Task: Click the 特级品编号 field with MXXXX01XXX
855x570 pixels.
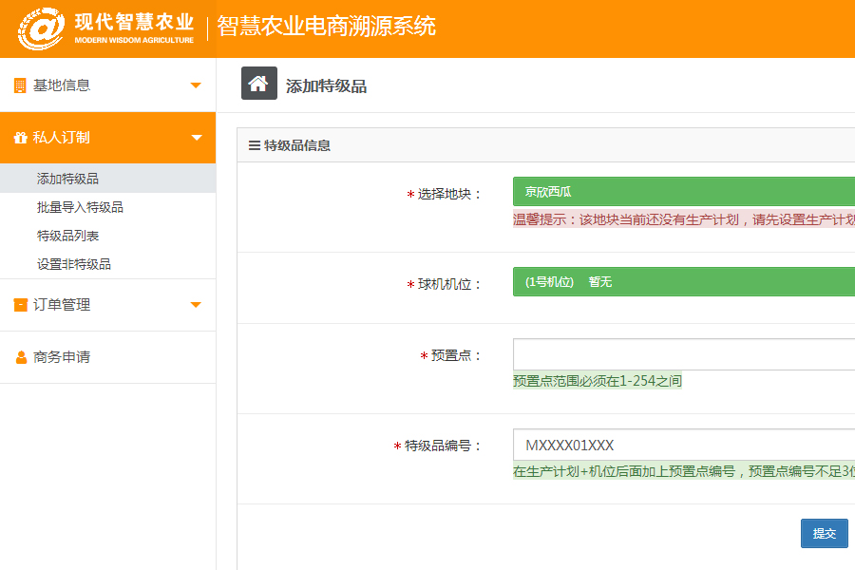Action: tap(683, 445)
